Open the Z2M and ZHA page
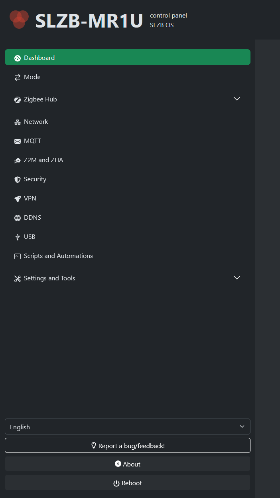 (x=43, y=160)
